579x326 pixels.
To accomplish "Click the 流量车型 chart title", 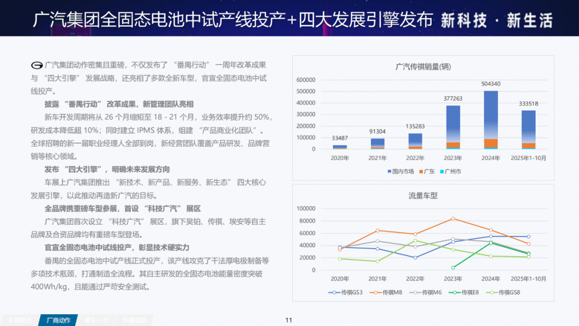I will 423,196.
